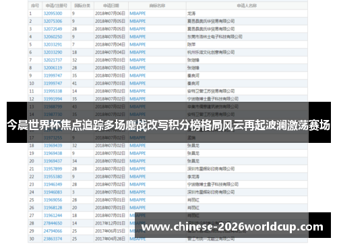Open registration number 31955380 link
This screenshot has height=244, width=337.
pyautogui.click(x=53, y=177)
